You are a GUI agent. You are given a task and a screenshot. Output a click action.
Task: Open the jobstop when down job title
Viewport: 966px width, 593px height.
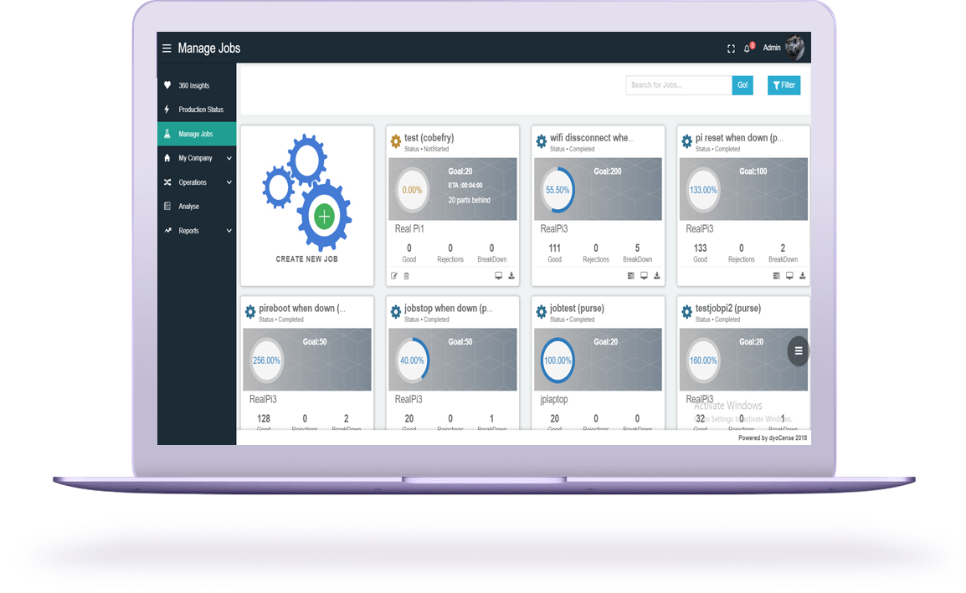[449, 309]
